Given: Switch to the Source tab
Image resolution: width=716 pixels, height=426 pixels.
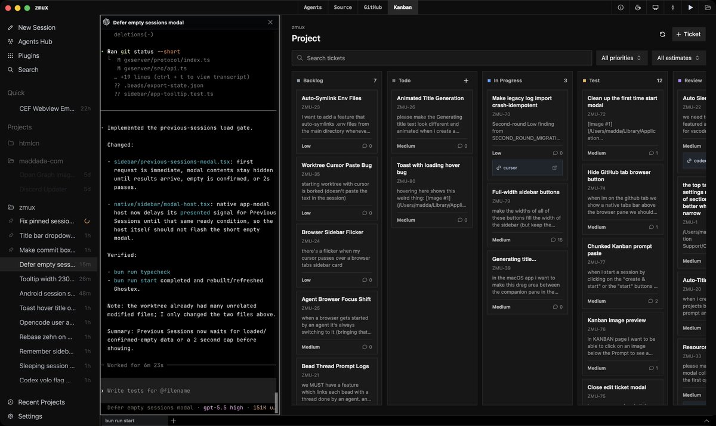Looking at the screenshot, I should coord(342,8).
